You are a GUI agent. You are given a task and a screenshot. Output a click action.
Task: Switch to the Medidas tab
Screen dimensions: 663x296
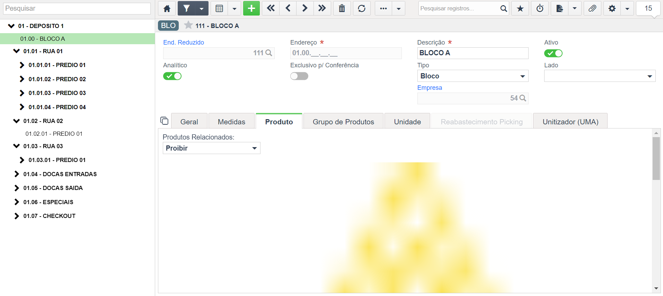(231, 122)
